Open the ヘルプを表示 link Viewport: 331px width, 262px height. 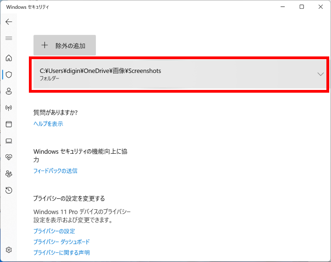click(48, 123)
